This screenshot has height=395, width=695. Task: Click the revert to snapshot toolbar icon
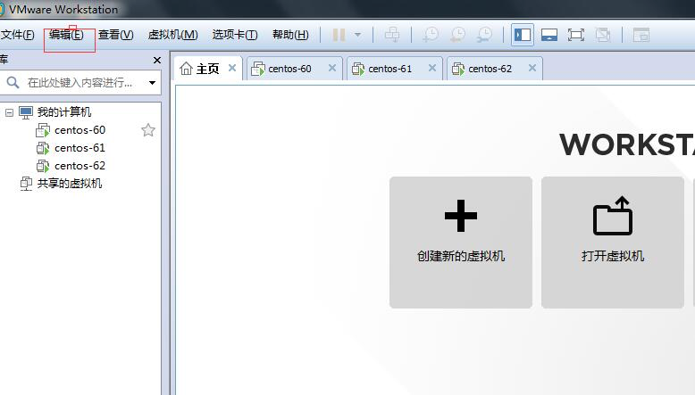457,35
